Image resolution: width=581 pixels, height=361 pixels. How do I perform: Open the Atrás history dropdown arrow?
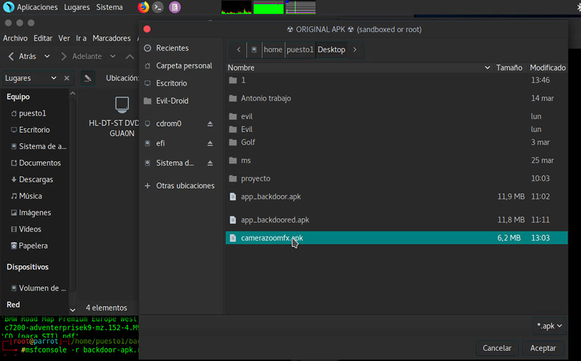(47, 56)
